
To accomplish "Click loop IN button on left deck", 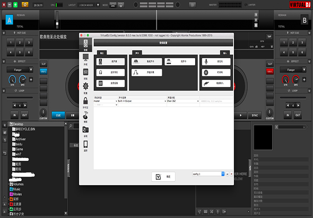I will click(x=14, y=115).
